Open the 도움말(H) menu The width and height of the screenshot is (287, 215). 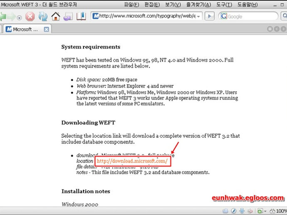[247, 5]
